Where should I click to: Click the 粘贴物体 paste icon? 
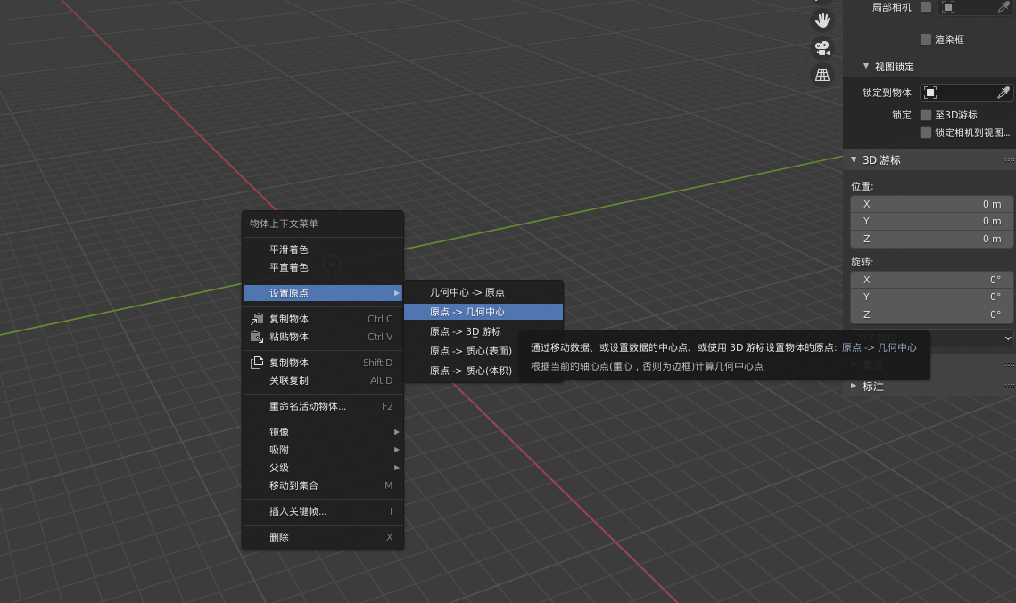click(x=257, y=337)
